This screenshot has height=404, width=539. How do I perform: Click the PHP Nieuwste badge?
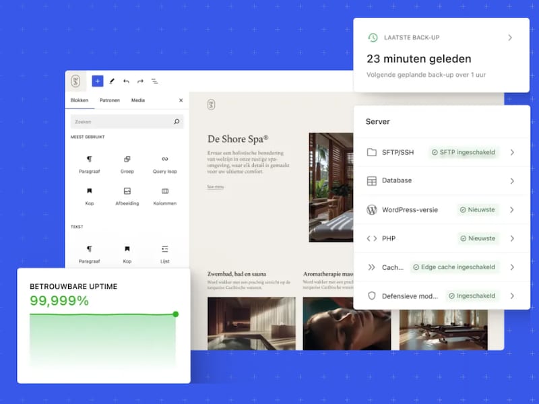point(478,238)
